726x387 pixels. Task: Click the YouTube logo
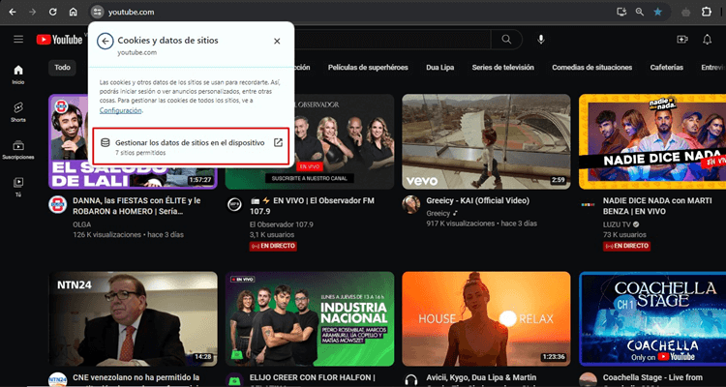[x=59, y=40]
